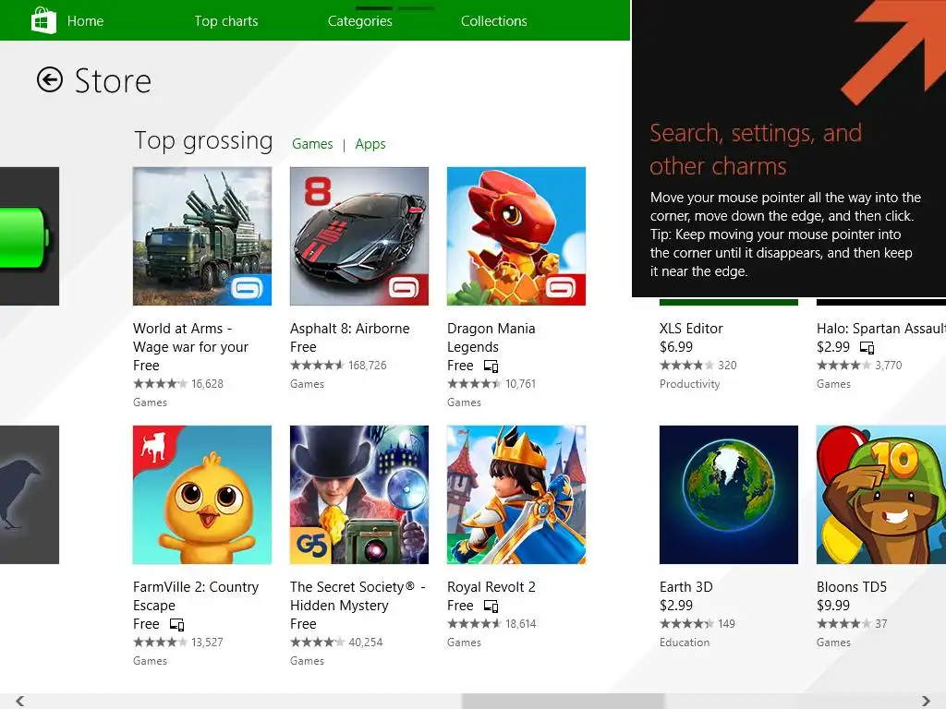Click the Asphalt 8: Airborne title
Image resolution: width=946 pixels, height=709 pixels.
350,329
